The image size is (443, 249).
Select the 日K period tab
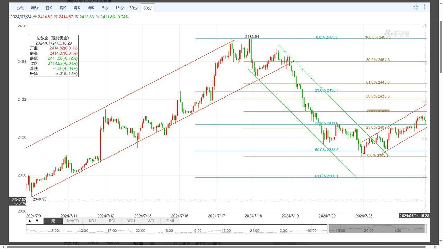point(49,8)
